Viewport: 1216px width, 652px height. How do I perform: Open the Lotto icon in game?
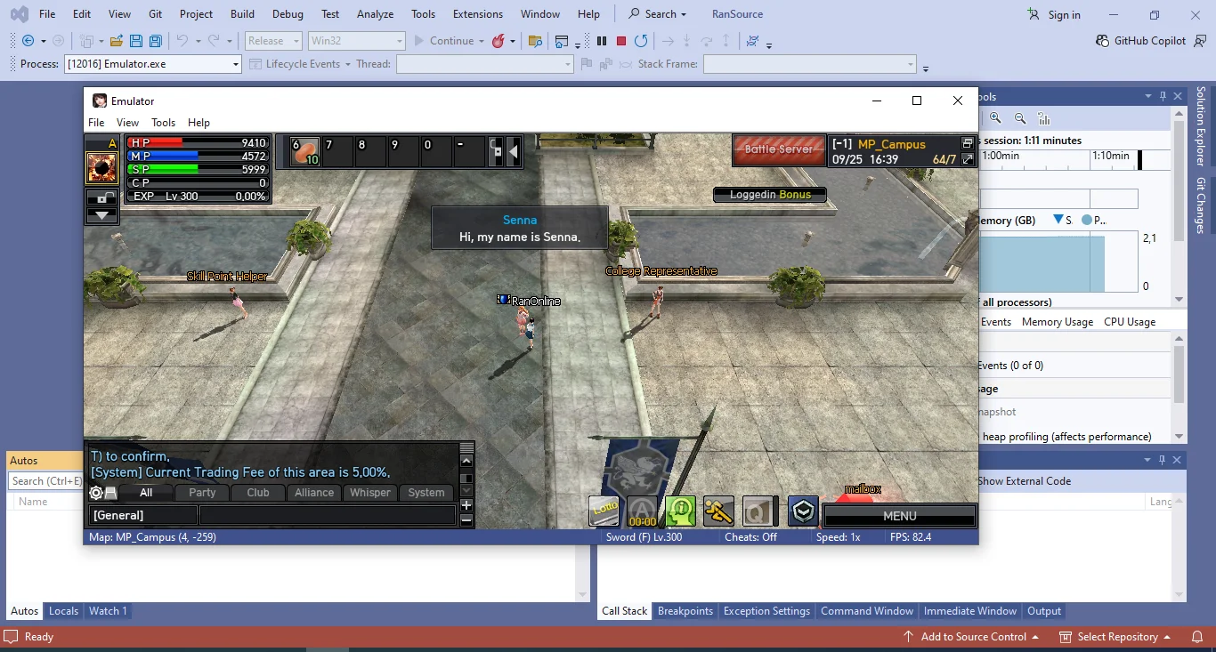(x=604, y=511)
